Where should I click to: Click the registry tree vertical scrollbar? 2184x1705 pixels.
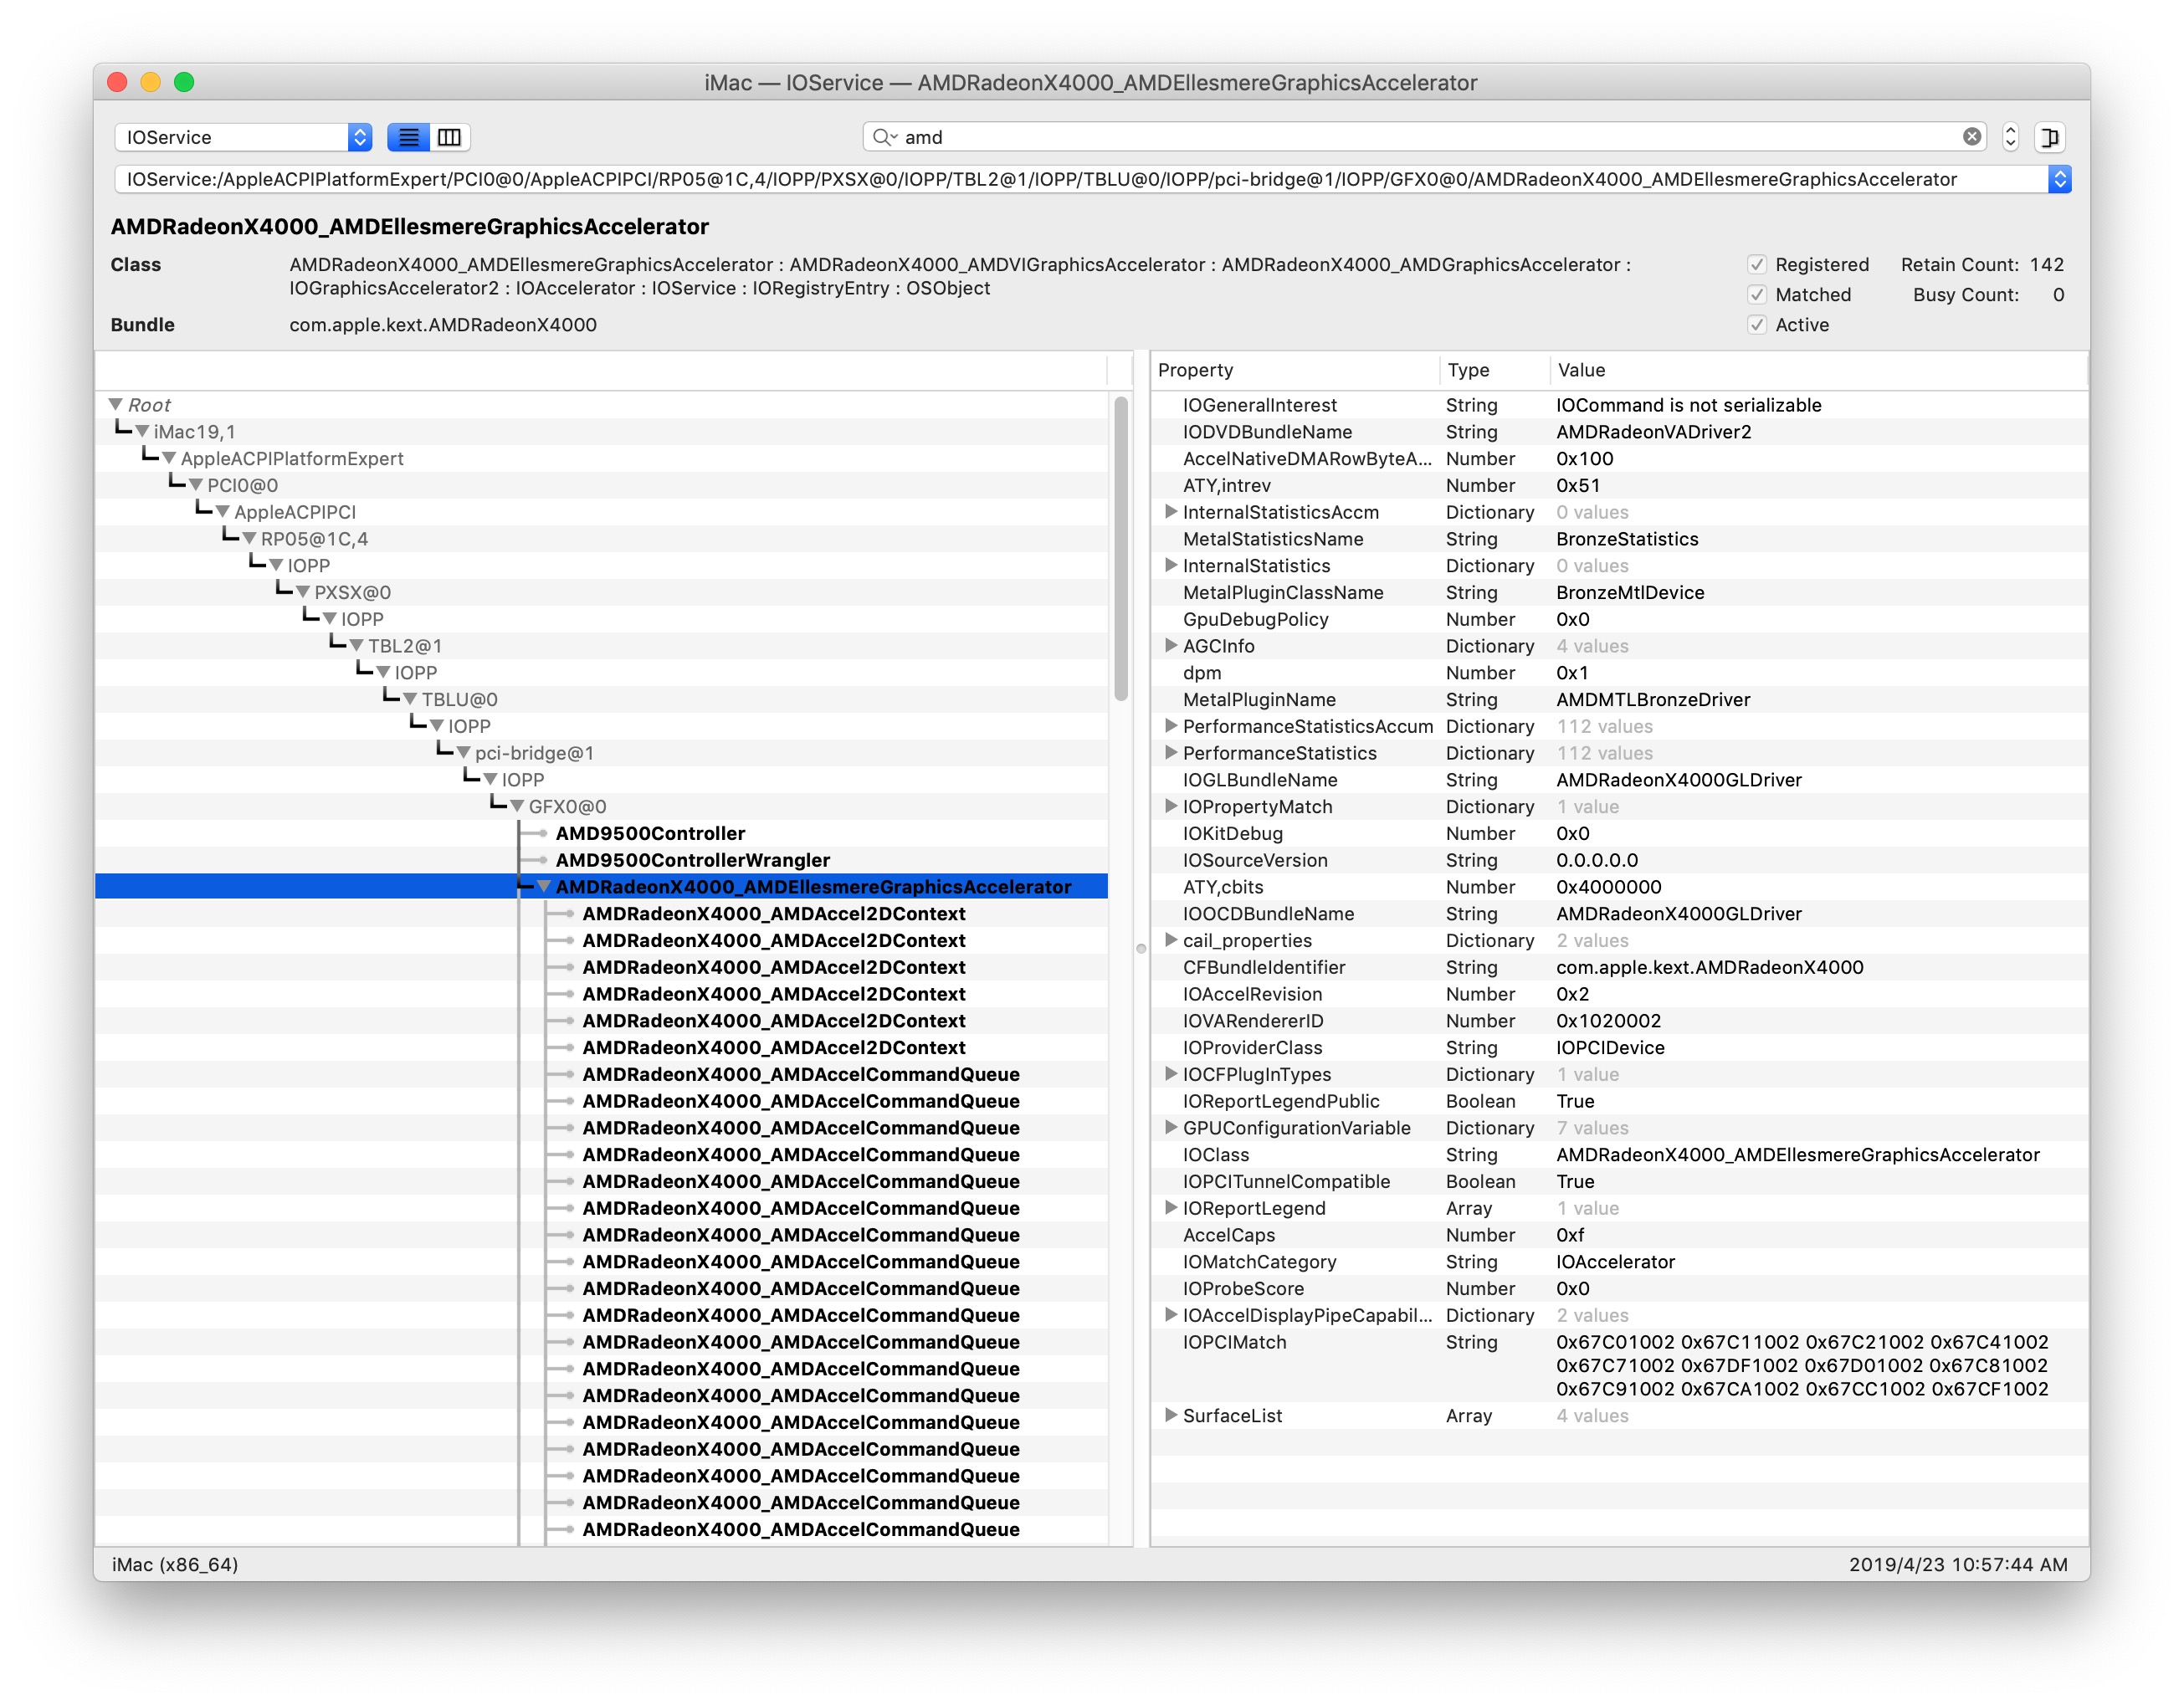point(1121,550)
